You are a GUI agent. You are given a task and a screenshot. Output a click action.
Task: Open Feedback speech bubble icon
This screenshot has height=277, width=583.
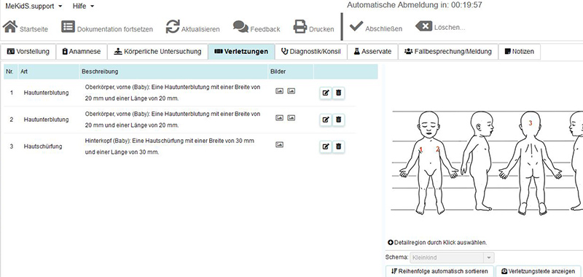[240, 26]
